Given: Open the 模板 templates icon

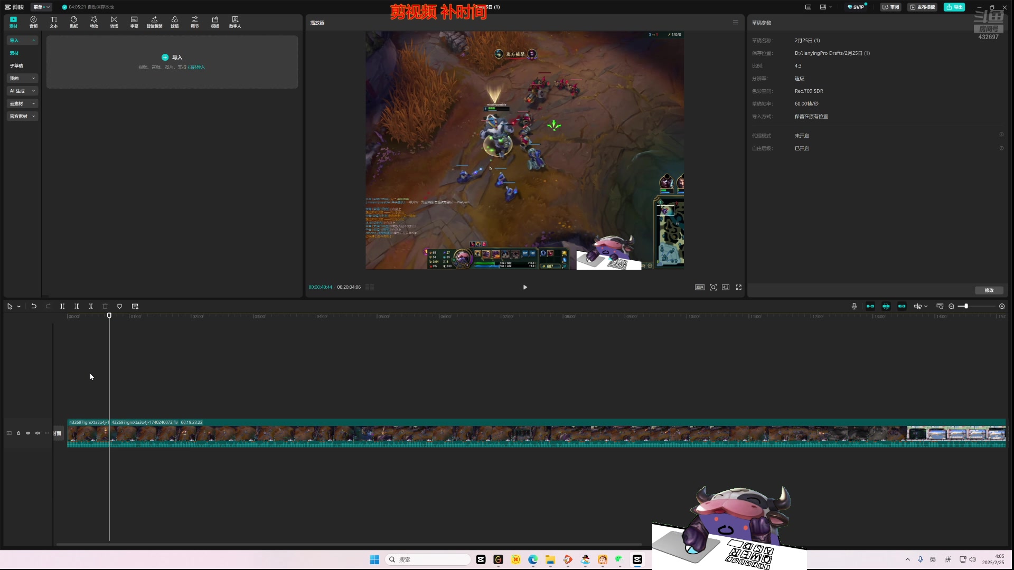Looking at the screenshot, I should point(215,22).
